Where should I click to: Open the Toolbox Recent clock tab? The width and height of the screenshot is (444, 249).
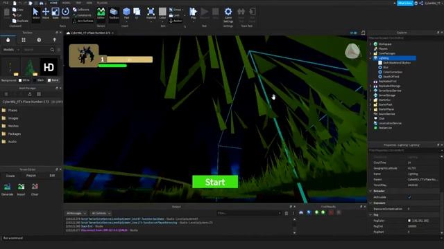pos(39,40)
